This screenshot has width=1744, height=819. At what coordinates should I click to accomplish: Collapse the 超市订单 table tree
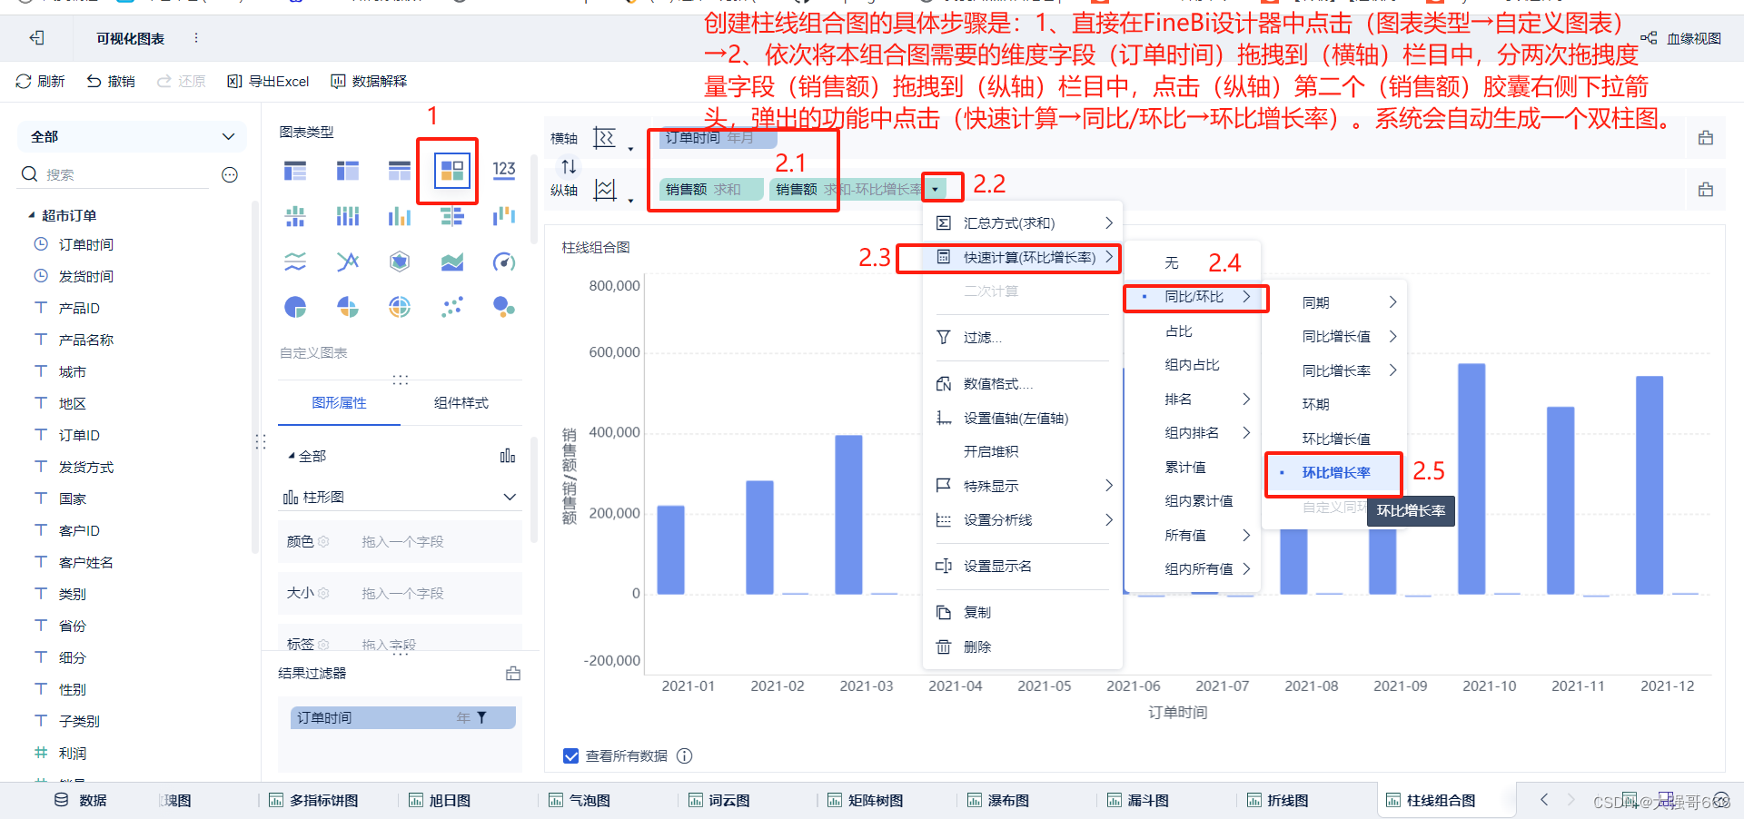coord(32,215)
